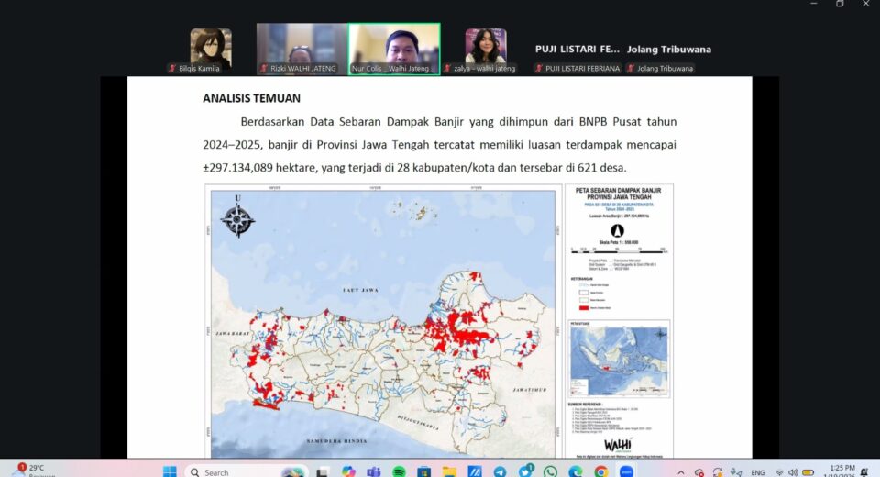This screenshot has height=477, width=880.
Task: Click the Zoom app icon in taskbar
Action: point(626,471)
